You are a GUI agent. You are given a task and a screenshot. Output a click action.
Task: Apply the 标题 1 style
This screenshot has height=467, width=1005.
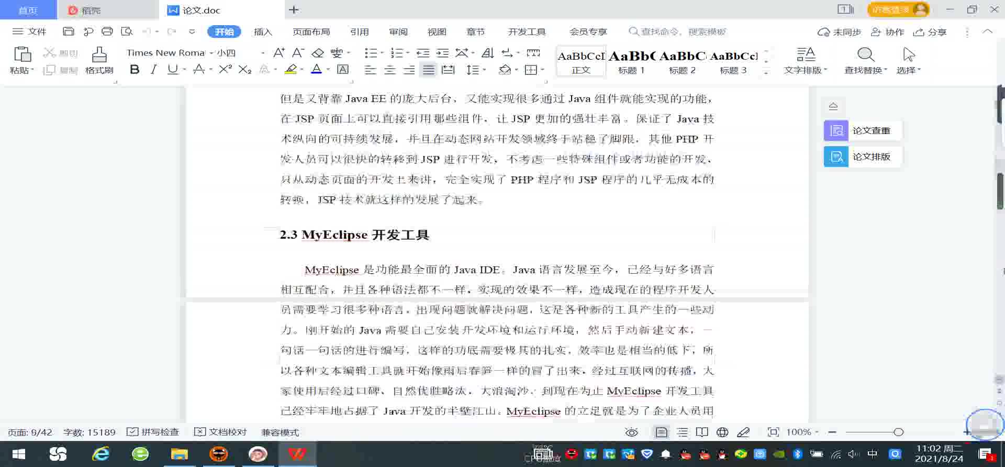coord(631,62)
